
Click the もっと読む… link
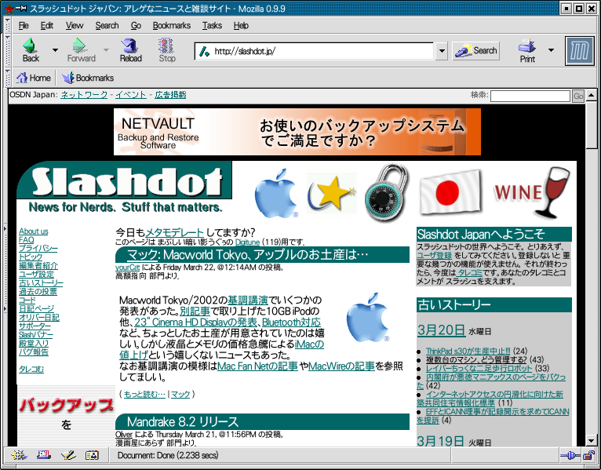pos(144,394)
